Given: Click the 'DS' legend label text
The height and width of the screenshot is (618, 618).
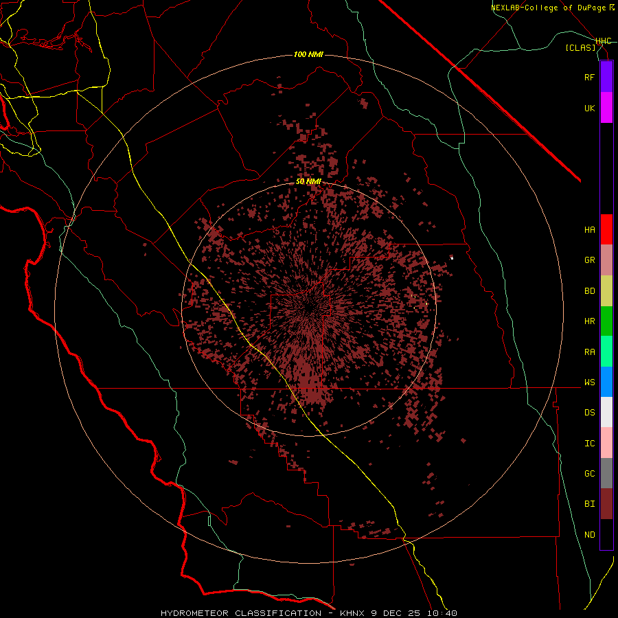Looking at the screenshot, I should (x=589, y=413).
